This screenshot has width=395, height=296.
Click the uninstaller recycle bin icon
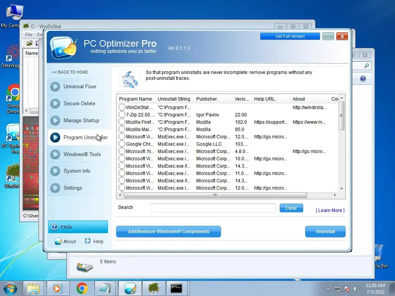[x=130, y=79]
